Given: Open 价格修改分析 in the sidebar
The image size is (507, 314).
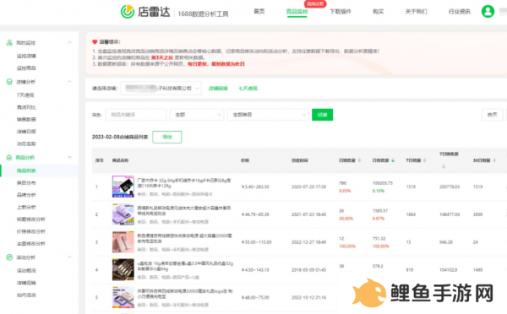Looking at the screenshot, I should 31,231.
